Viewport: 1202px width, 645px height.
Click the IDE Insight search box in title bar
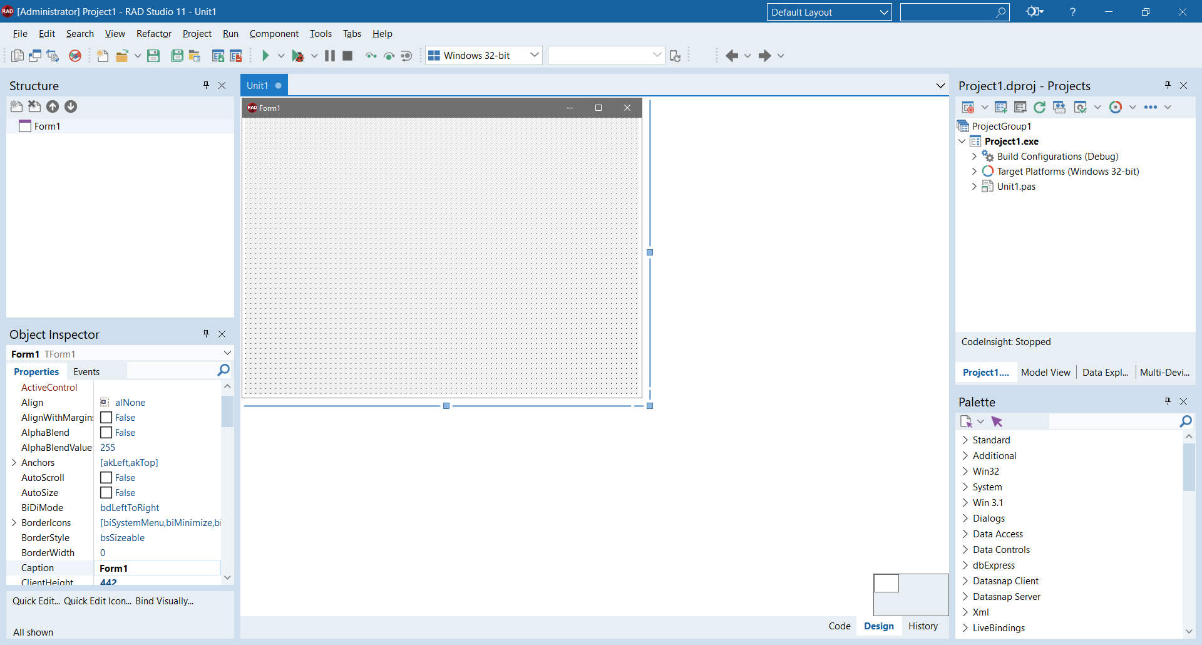955,12
